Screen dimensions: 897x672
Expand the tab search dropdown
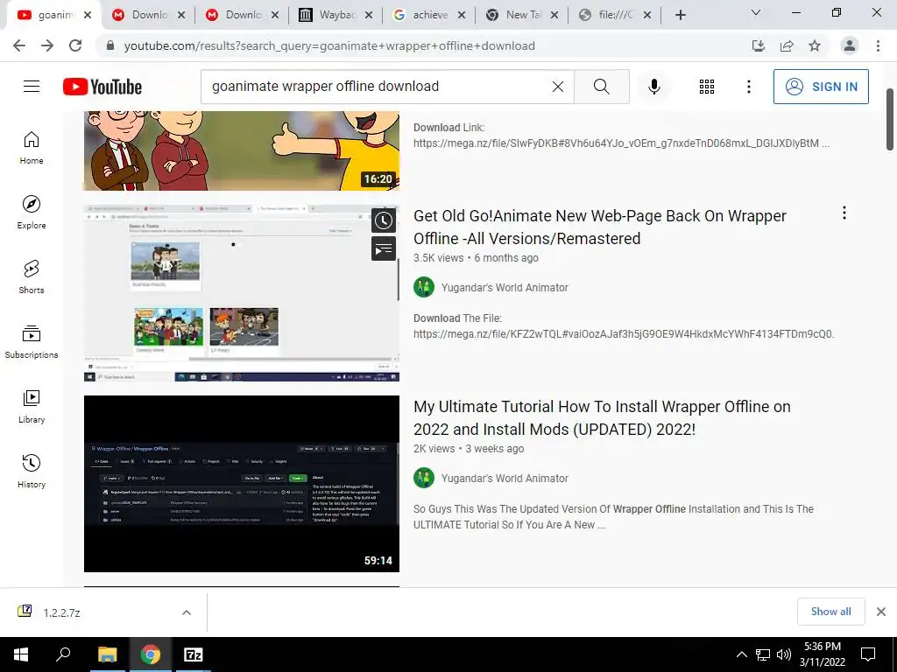(x=756, y=12)
